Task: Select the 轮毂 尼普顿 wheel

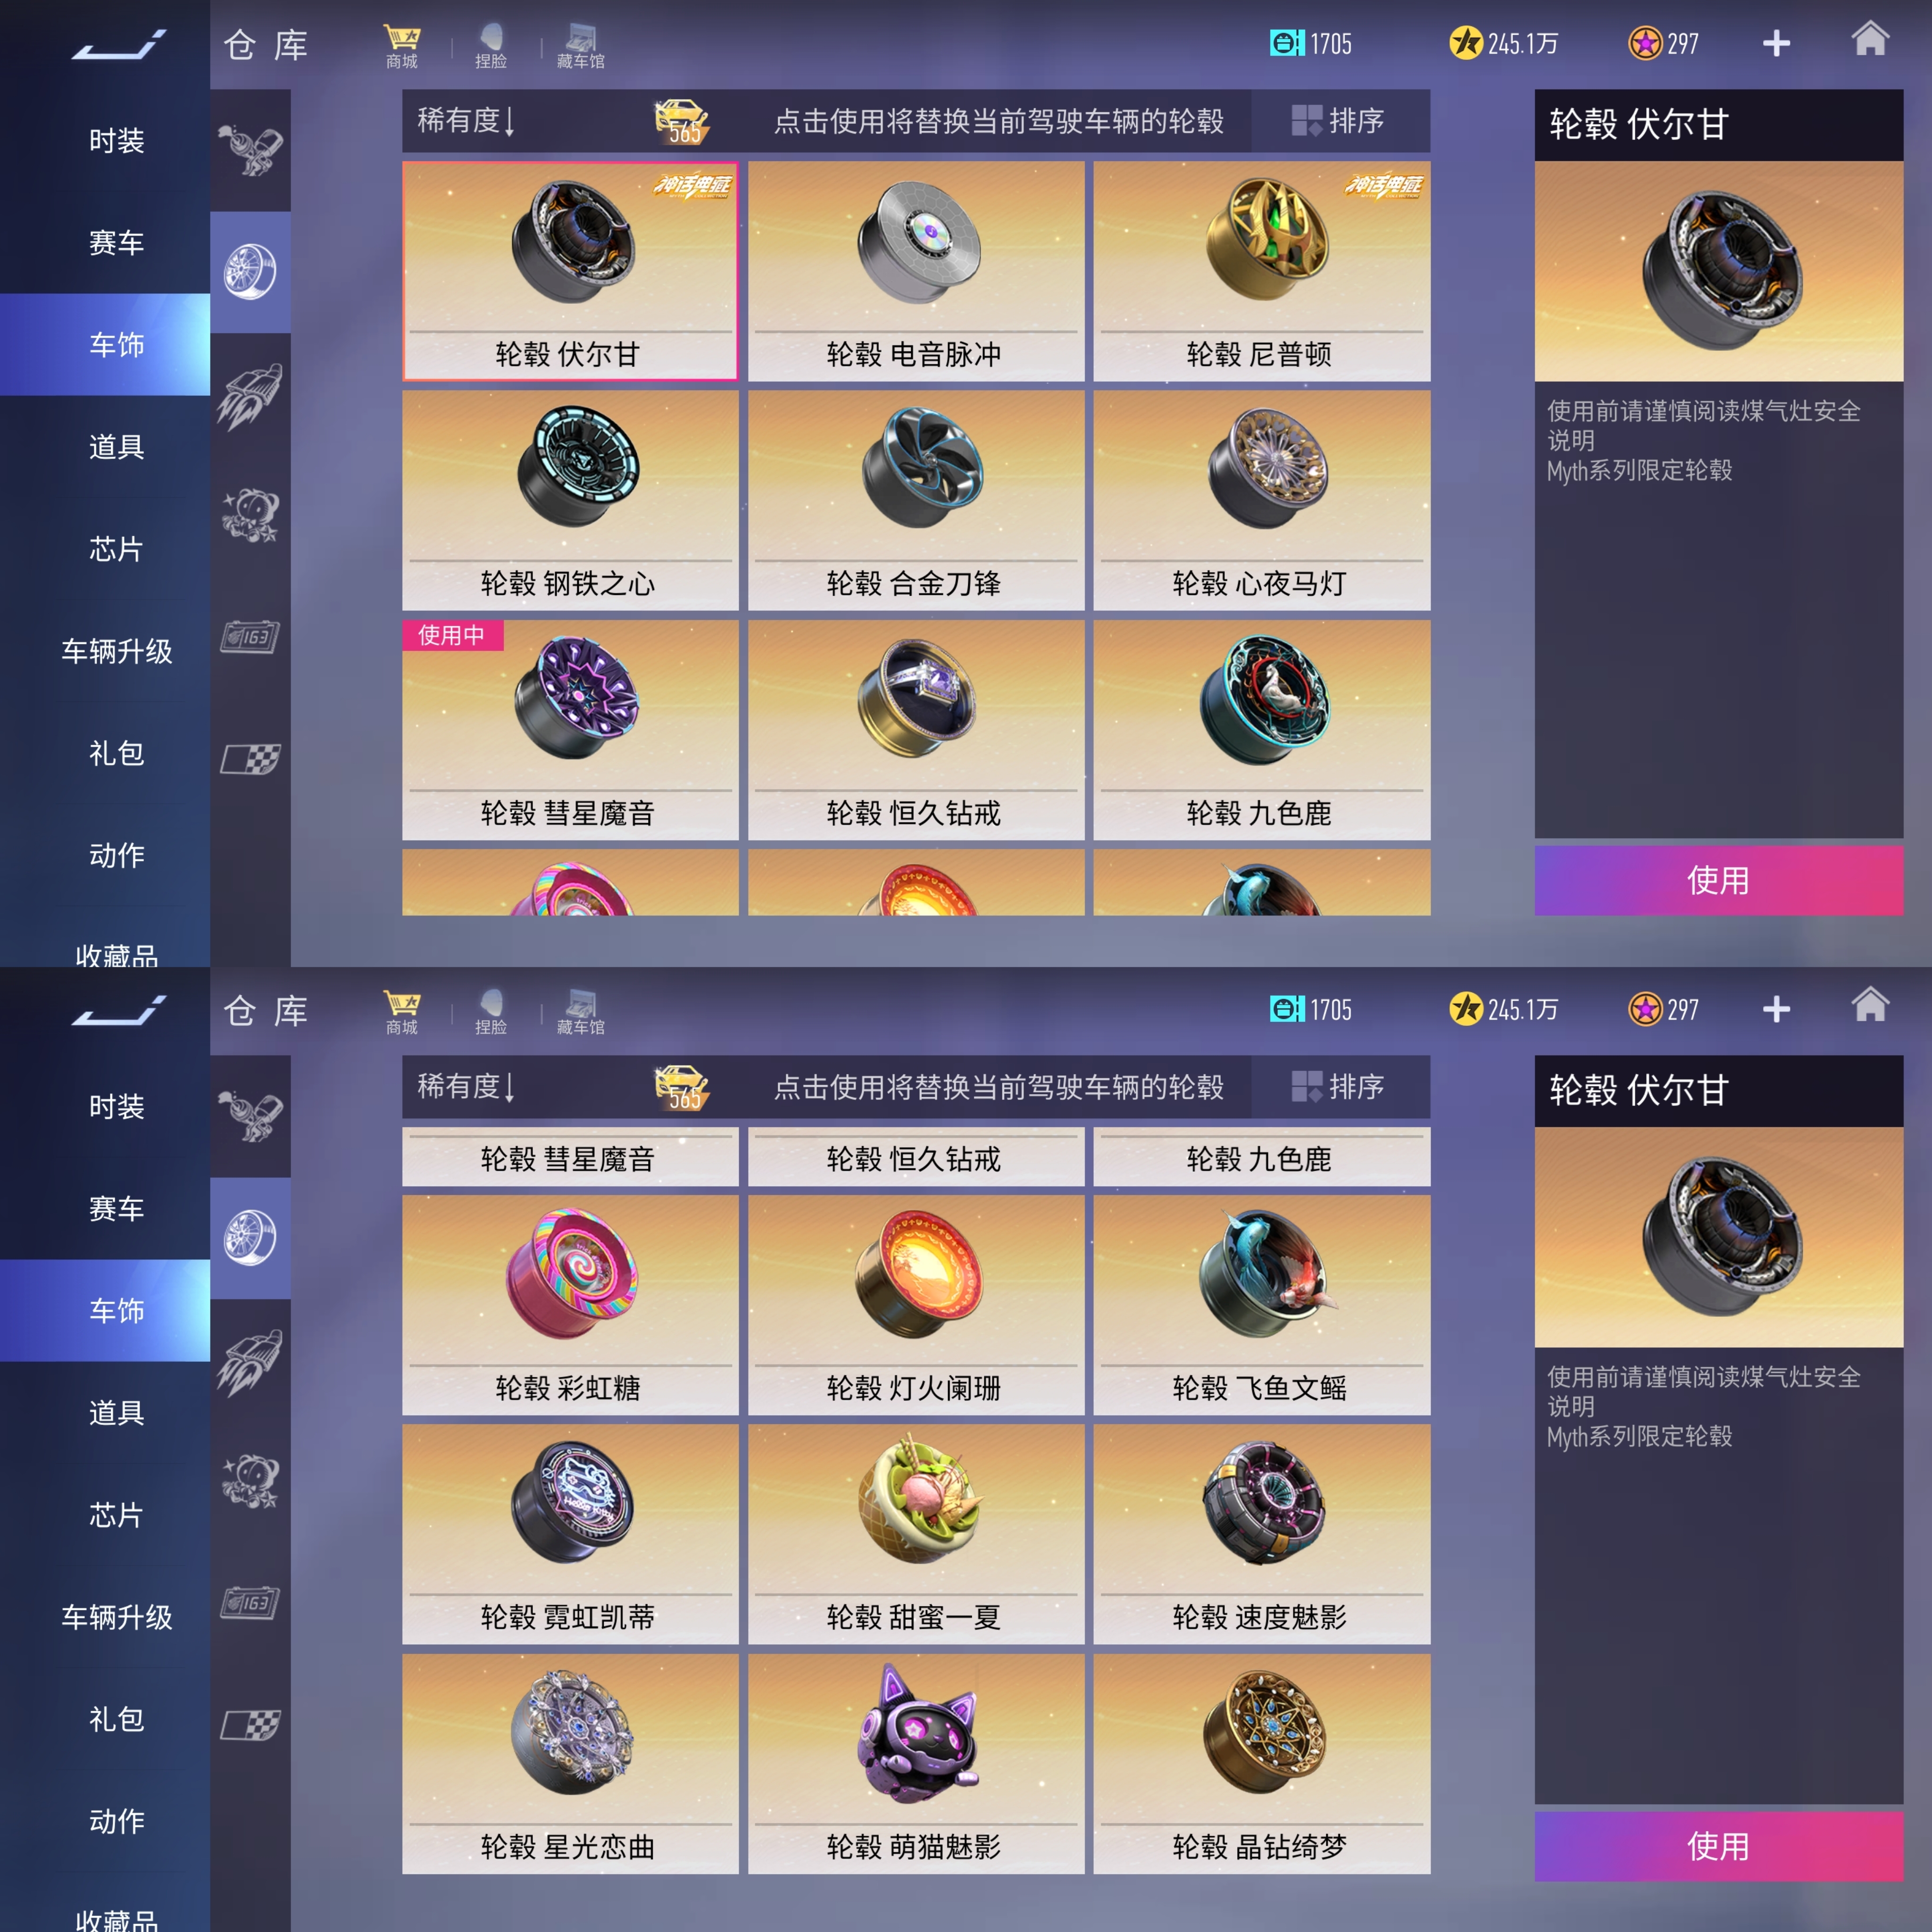Action: (1261, 271)
